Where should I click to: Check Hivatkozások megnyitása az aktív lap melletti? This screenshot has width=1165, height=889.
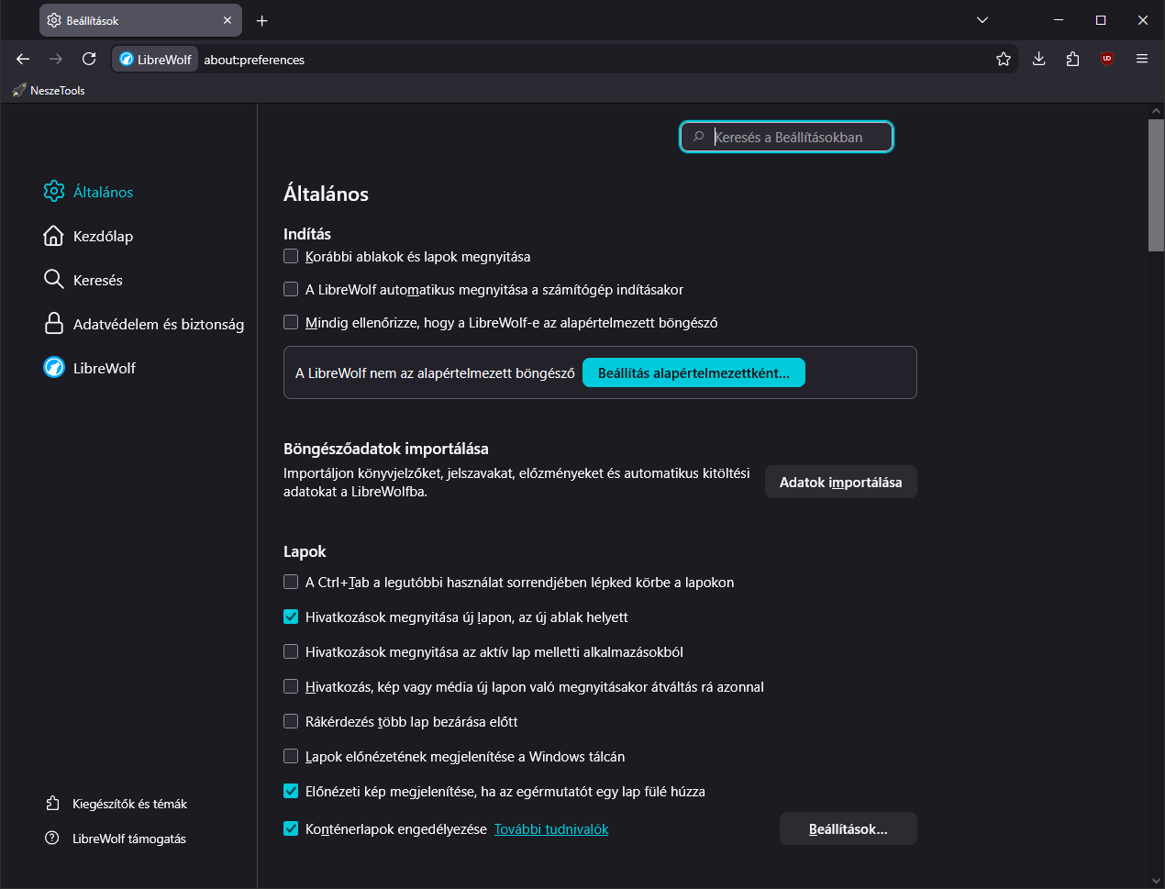(291, 651)
